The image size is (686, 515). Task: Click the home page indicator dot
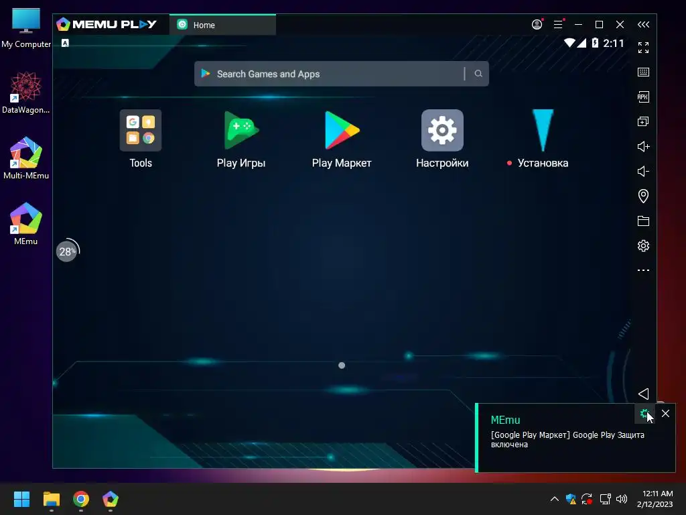point(342,365)
